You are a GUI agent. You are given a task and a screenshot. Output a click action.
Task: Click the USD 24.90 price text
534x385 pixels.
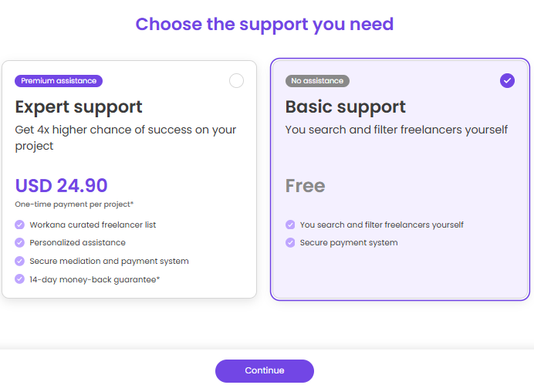(x=61, y=185)
